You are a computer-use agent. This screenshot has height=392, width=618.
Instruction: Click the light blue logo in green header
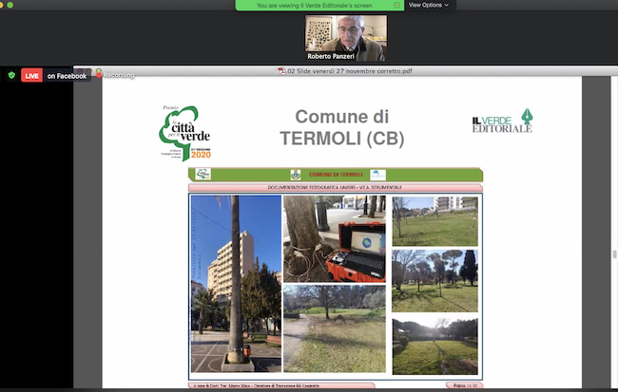[x=377, y=175]
